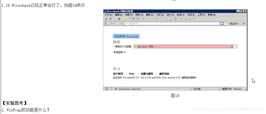Add a filter button with the plus icon
The height and width of the screenshot is (114, 266).
click(244, 24)
